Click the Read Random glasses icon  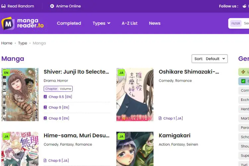(3, 6)
